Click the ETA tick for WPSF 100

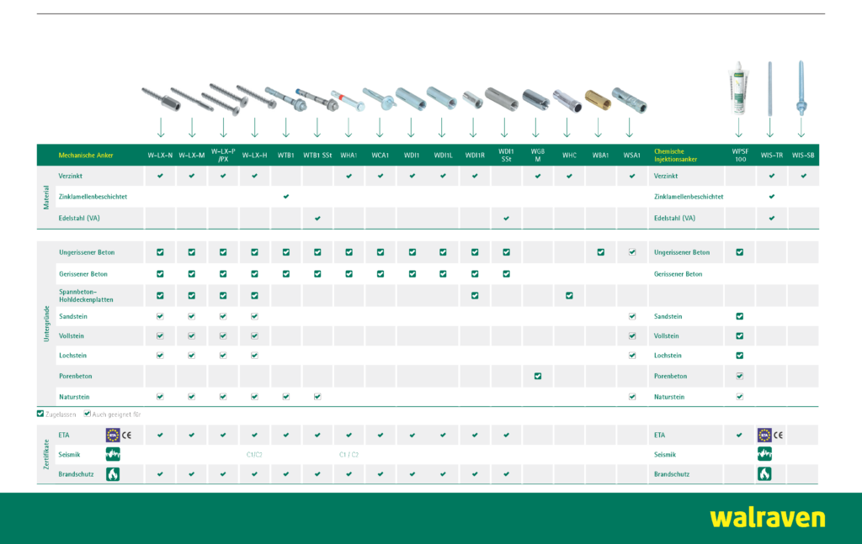click(x=739, y=436)
